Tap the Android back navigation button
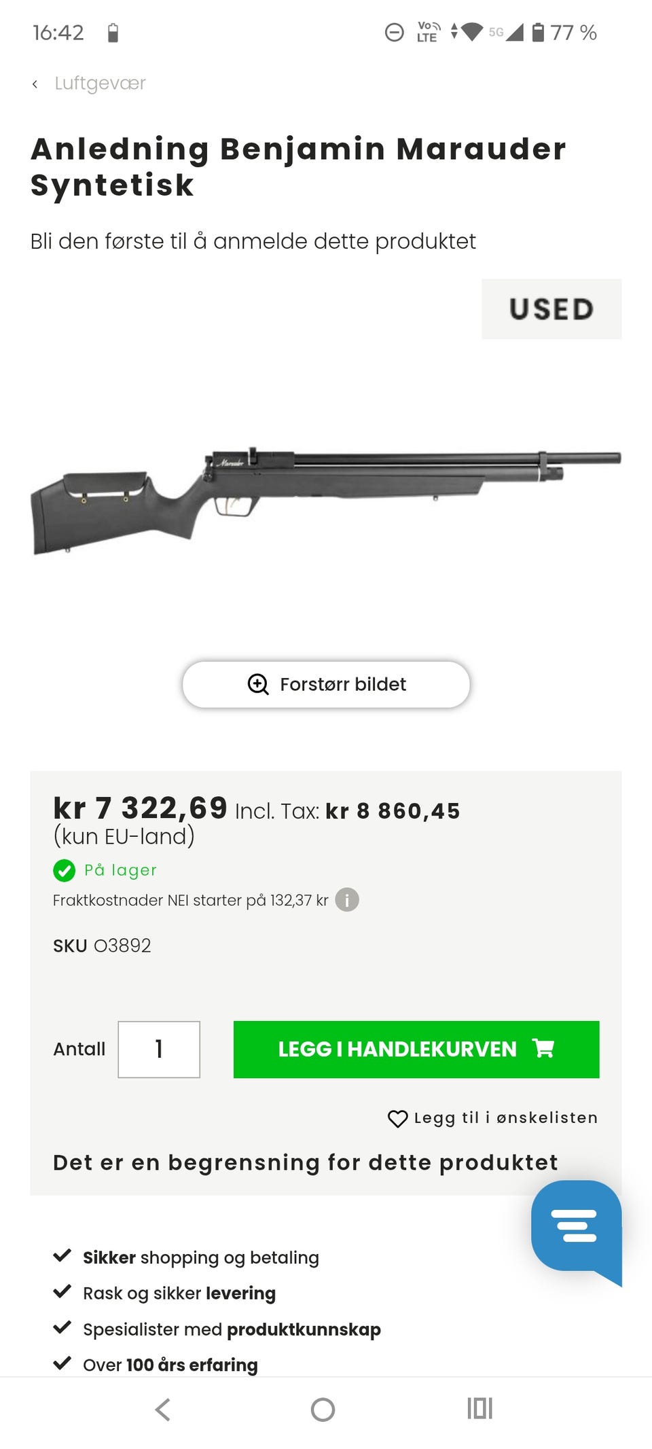652x1449 pixels. point(163,1410)
